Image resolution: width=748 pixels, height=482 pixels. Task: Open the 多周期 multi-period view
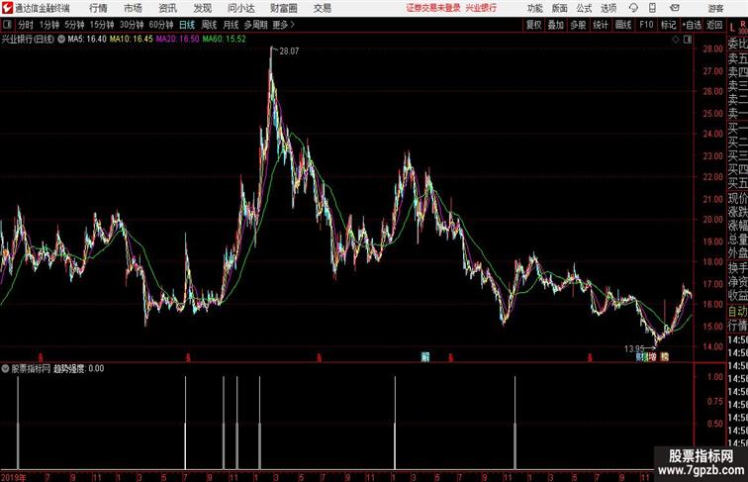(255, 25)
